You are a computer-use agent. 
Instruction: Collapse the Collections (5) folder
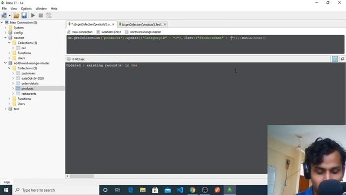pos(9,68)
